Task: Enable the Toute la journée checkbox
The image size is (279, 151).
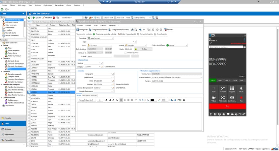Action: pyautogui.click(x=126, y=53)
